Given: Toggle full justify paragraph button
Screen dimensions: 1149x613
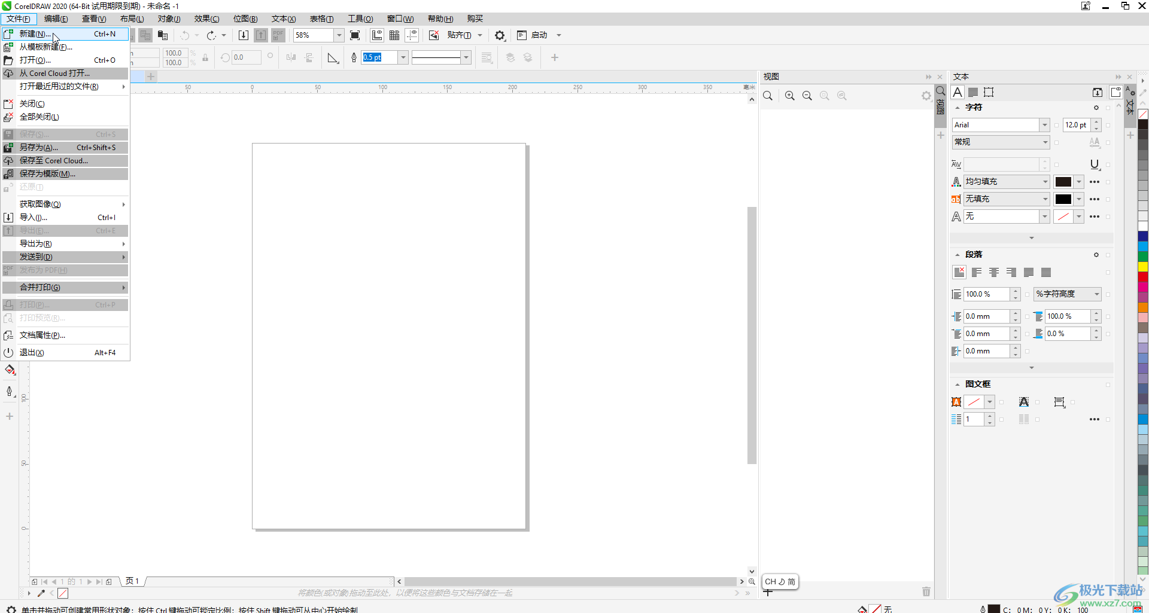Looking at the screenshot, I should 1029,273.
